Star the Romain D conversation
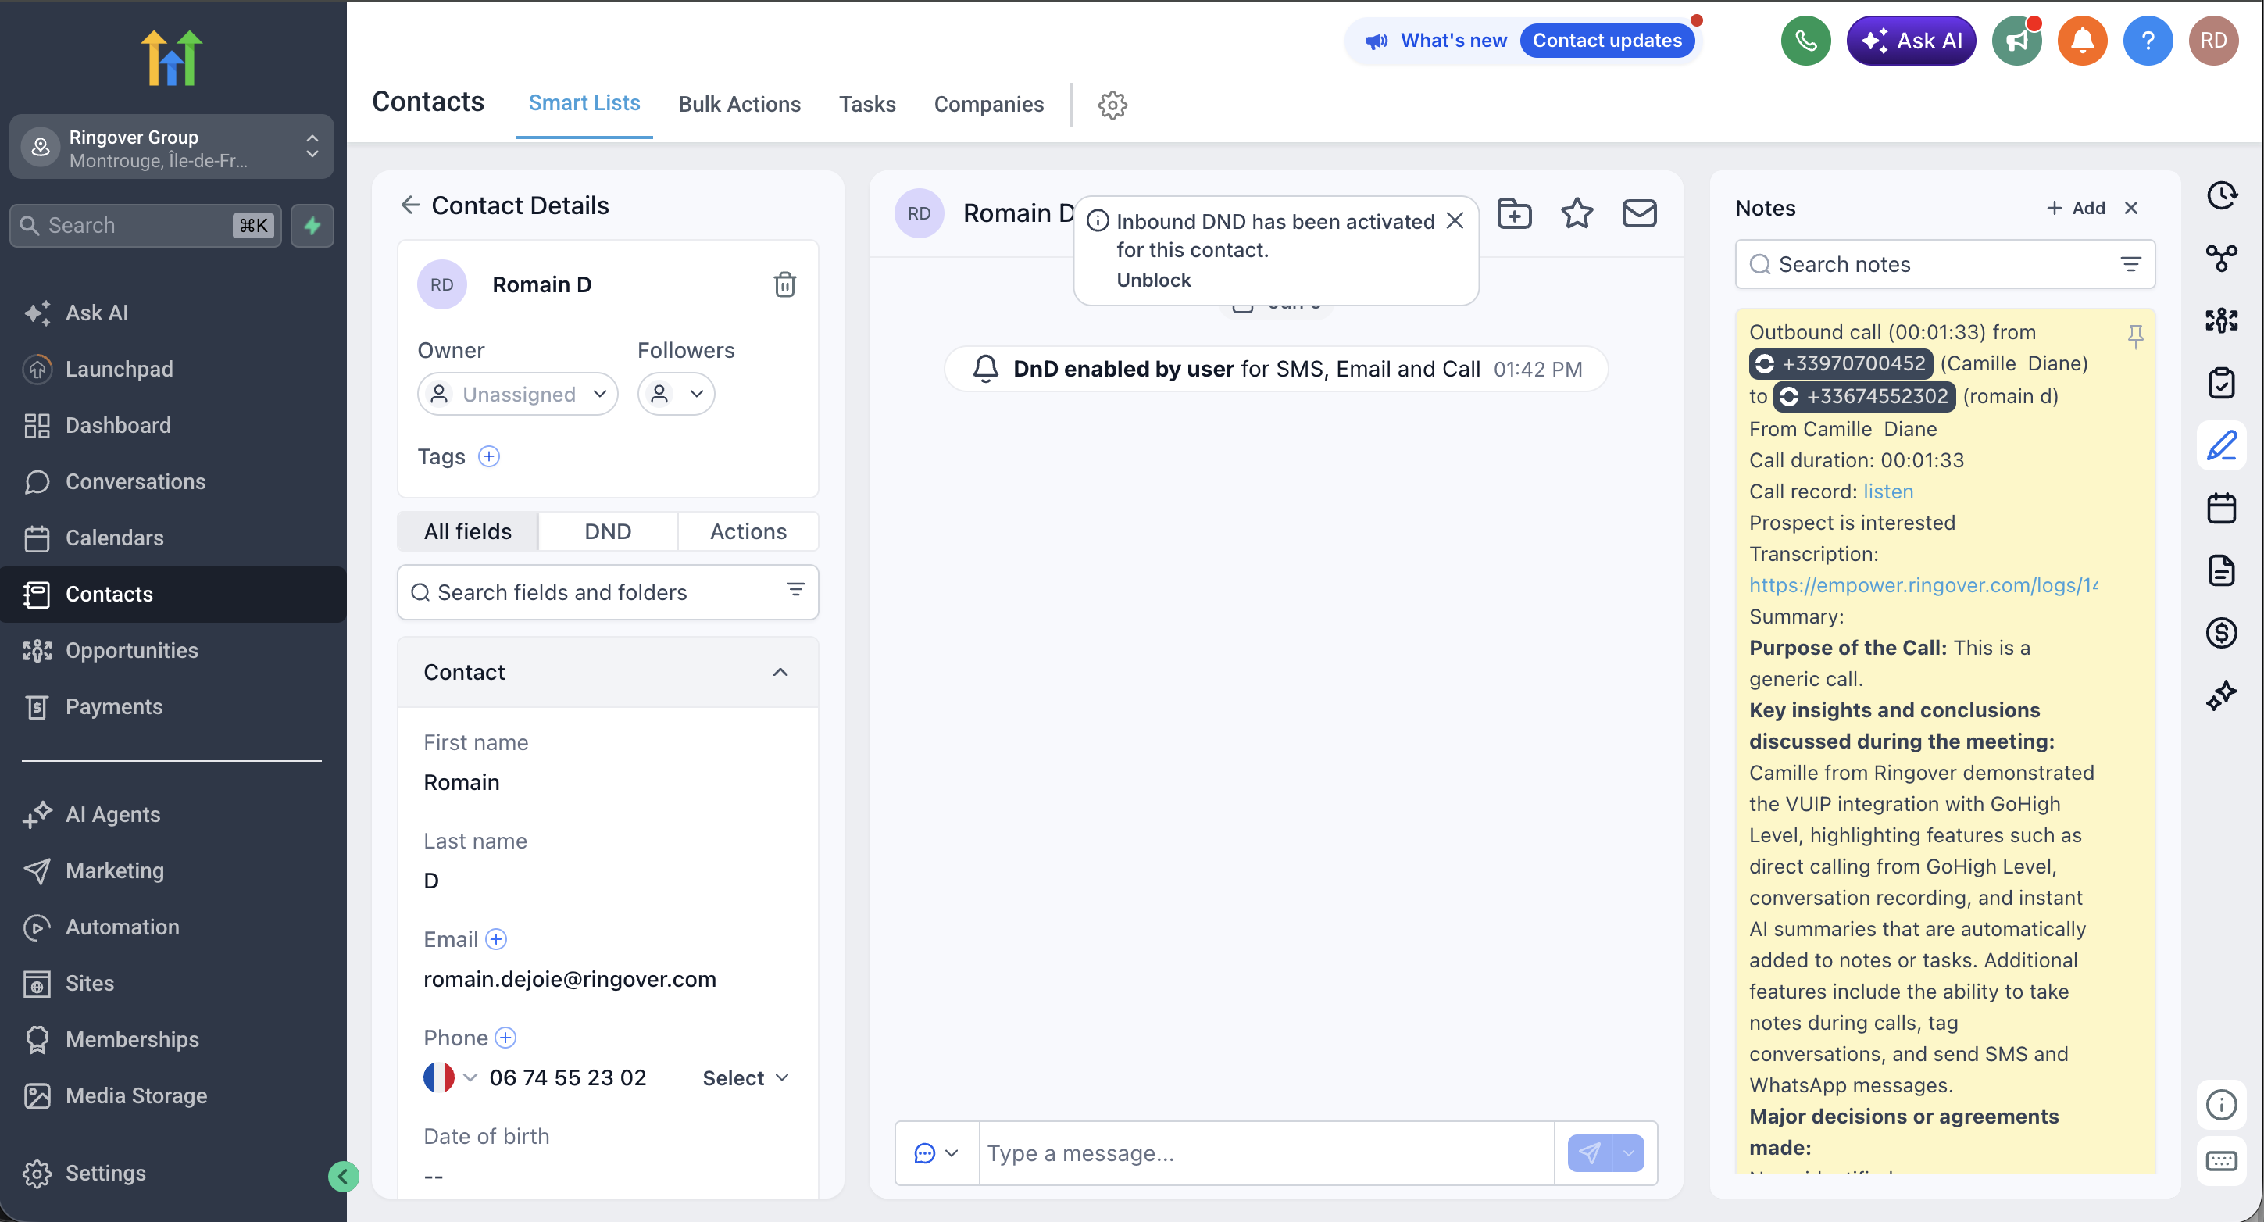The width and height of the screenshot is (2264, 1222). (x=1577, y=213)
